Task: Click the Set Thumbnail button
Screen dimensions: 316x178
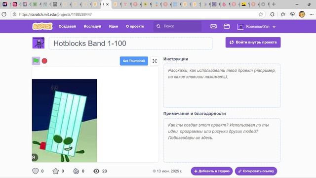Action: 134,61
